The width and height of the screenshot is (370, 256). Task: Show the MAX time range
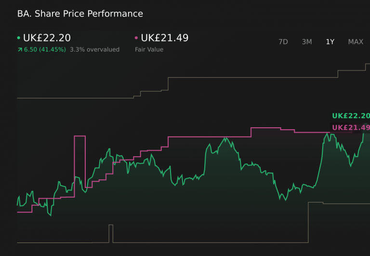pyautogui.click(x=356, y=42)
